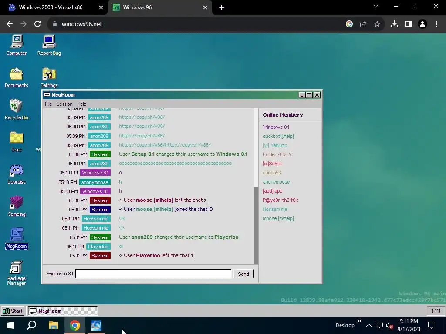This screenshot has width=446, height=334.
Task: Click message 'User Playerloo left the chat'
Action: (156, 255)
